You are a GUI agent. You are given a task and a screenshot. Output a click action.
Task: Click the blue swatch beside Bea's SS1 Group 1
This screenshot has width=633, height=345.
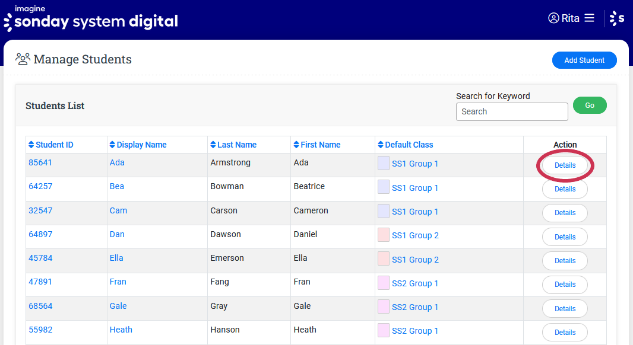[x=384, y=187]
